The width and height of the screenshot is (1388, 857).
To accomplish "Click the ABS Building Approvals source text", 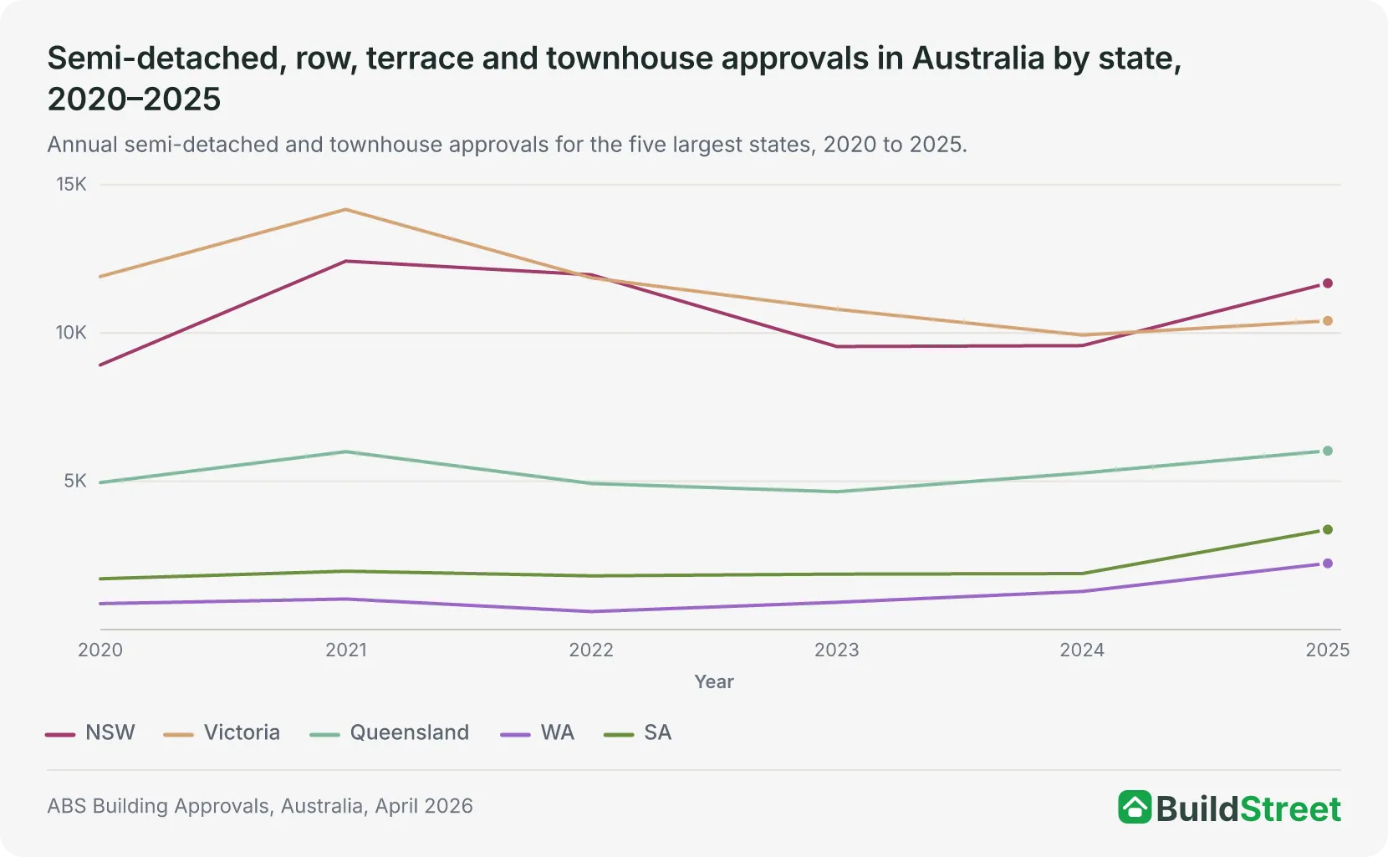I will click(x=260, y=806).
